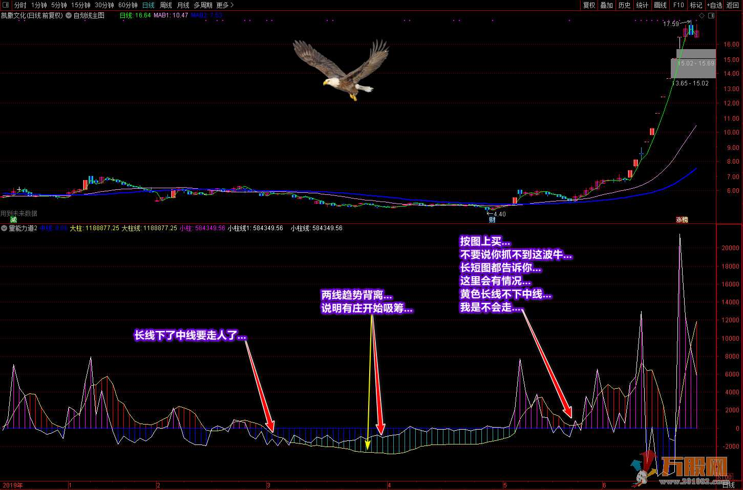The image size is (743, 490).
Task: Click stock title 凯撒文化(日线.前复权)
Action: 32,15
